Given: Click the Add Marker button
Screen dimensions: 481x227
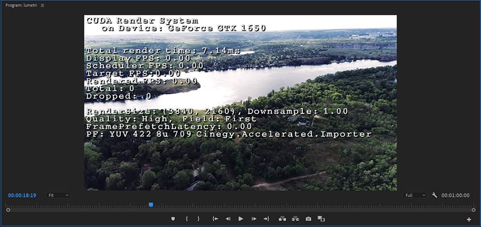Looking at the screenshot, I should click(173, 219).
